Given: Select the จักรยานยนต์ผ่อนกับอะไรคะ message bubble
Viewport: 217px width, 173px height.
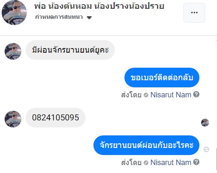Looking at the screenshot, I should click(146, 145).
